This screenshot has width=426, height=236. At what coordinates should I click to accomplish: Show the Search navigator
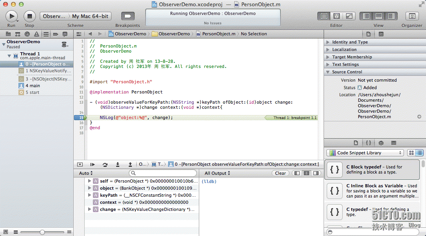(27, 34)
